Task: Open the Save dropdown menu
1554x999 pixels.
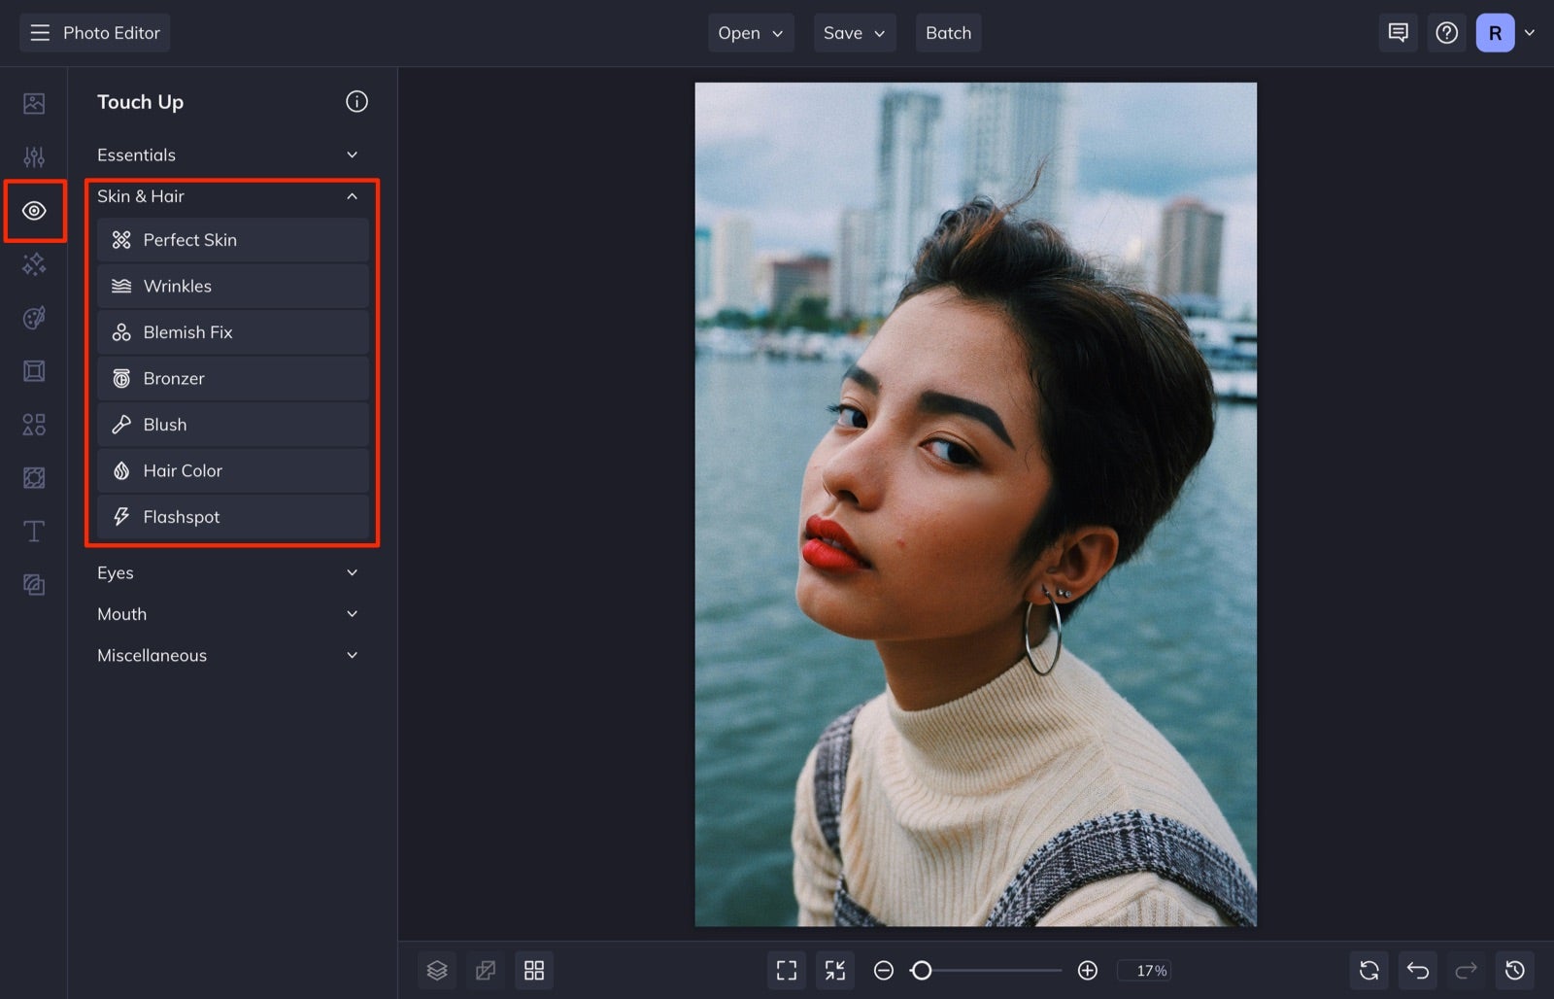Action: (x=854, y=32)
